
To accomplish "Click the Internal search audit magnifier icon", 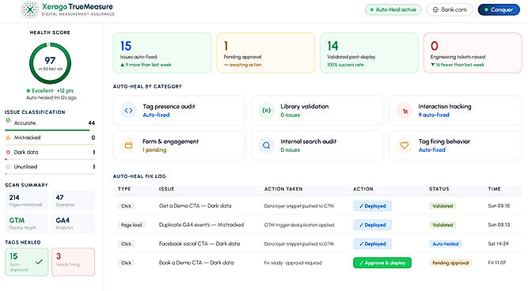I will pos(266,145).
